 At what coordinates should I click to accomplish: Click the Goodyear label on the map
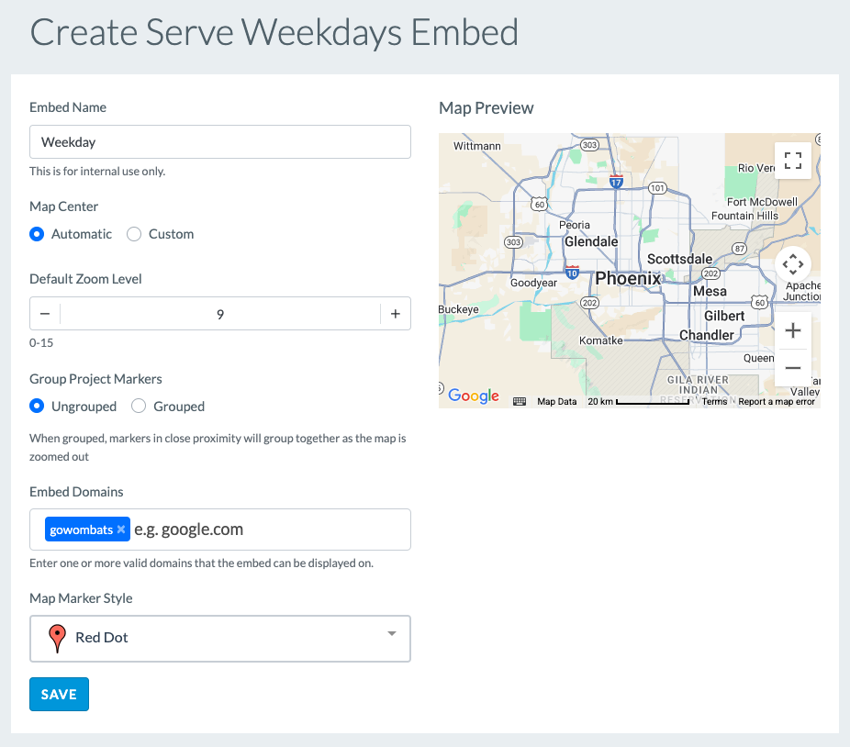tap(533, 283)
